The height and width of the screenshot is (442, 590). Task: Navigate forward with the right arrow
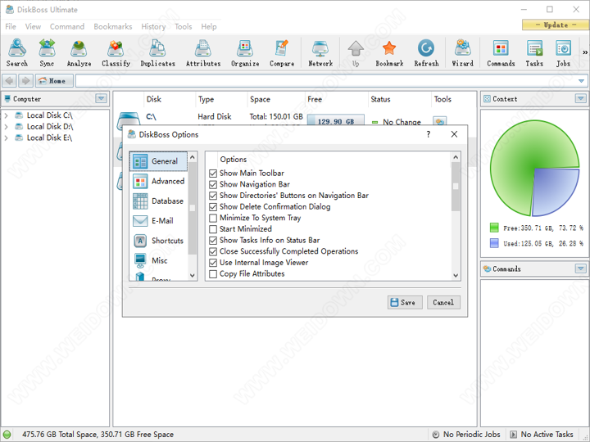[x=25, y=81]
